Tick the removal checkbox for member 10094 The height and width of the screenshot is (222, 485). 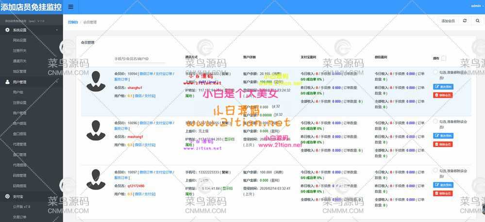coord(435,72)
